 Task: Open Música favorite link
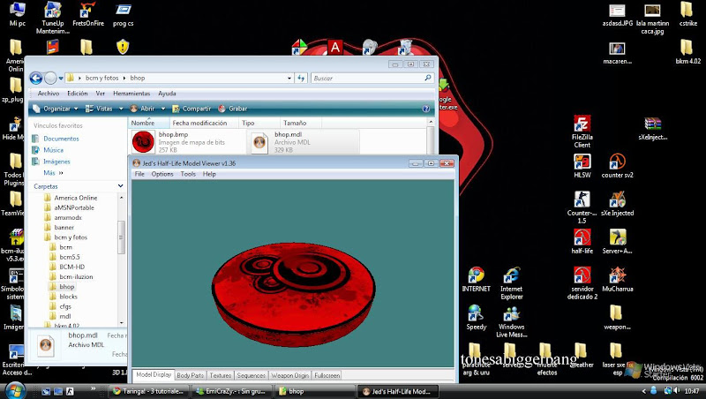(48, 150)
